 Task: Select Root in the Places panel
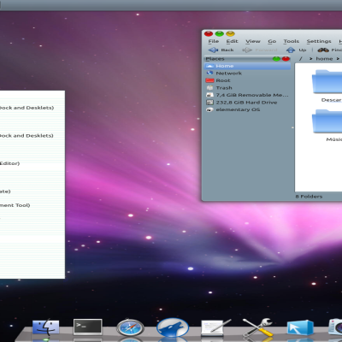pos(247,80)
